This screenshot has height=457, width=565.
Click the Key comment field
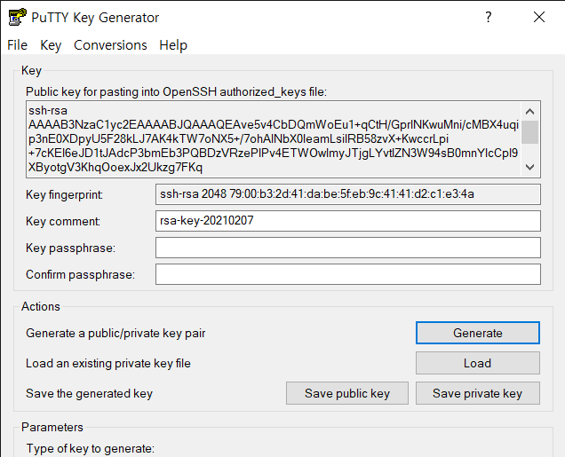(x=348, y=221)
